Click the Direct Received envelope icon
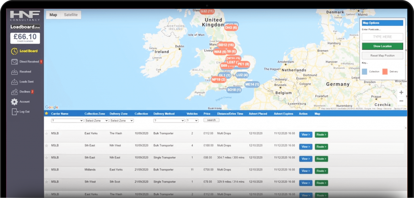This screenshot has width=414, height=198. 14,62
